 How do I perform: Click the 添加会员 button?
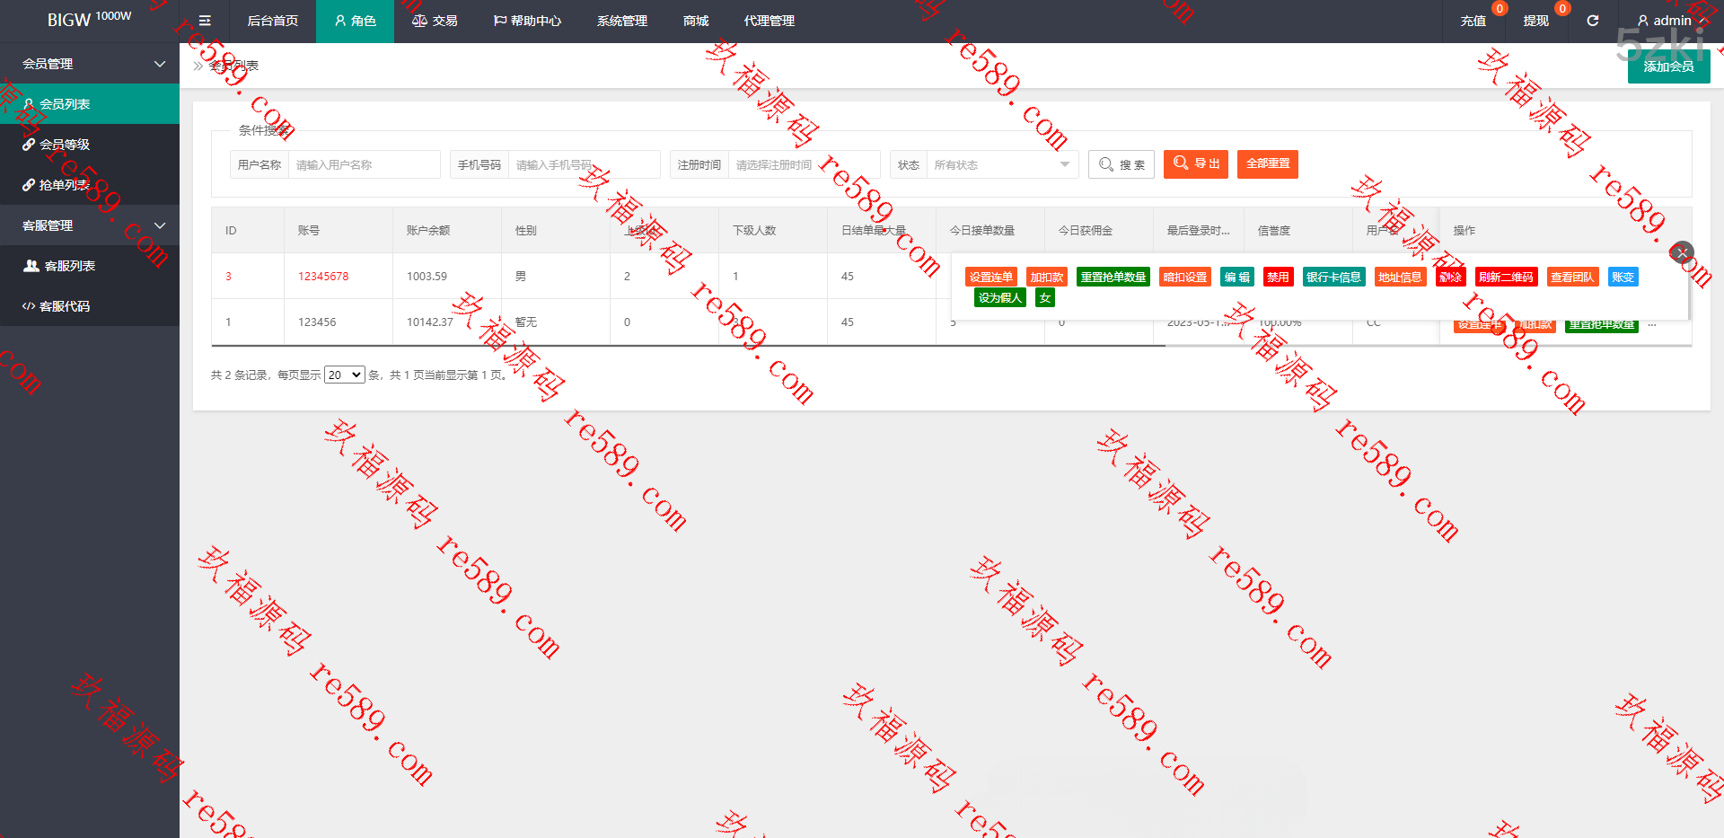[x=1667, y=66]
